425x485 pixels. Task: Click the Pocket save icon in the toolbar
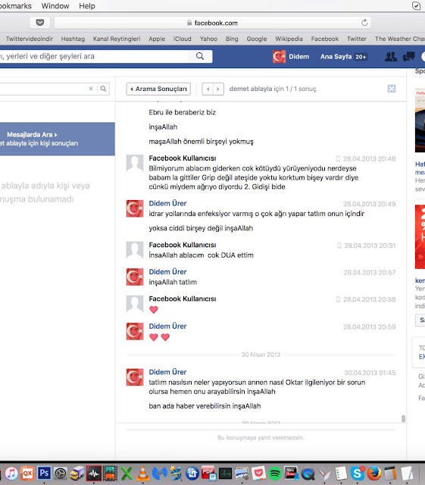[40, 23]
